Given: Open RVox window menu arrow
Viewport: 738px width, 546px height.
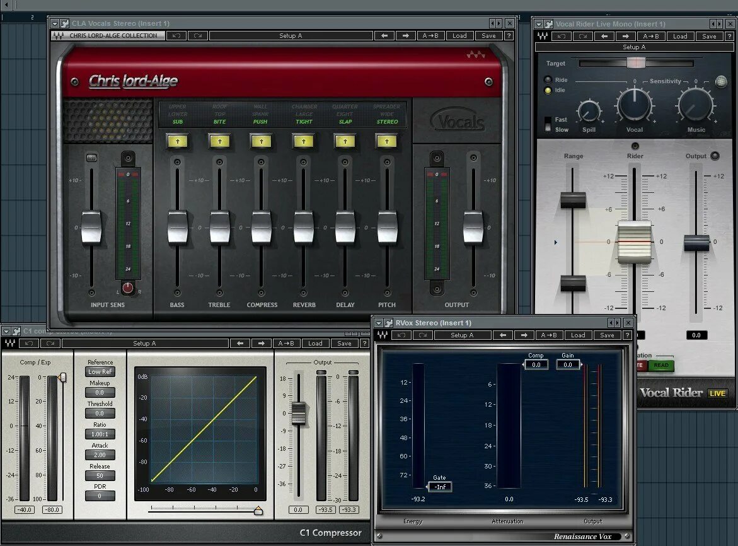Looking at the screenshot, I should (379, 323).
